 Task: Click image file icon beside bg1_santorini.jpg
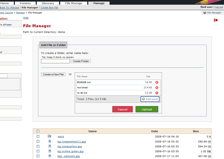(x=49, y=156)
